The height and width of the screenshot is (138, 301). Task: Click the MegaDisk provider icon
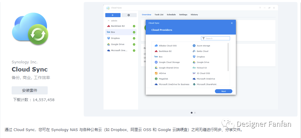pos(156,79)
